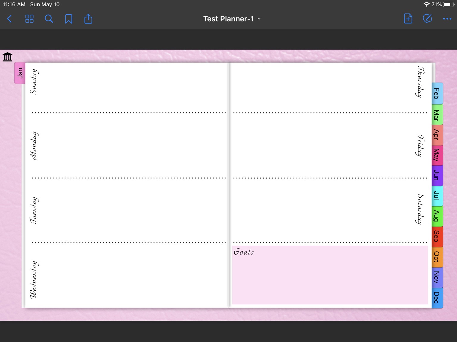Go to the Feb tab

[x=437, y=94]
